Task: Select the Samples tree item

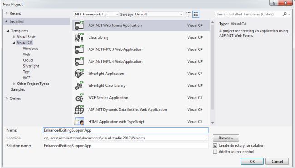Action: point(18,89)
